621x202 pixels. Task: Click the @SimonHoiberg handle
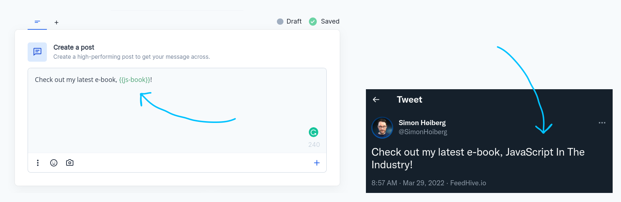point(423,132)
